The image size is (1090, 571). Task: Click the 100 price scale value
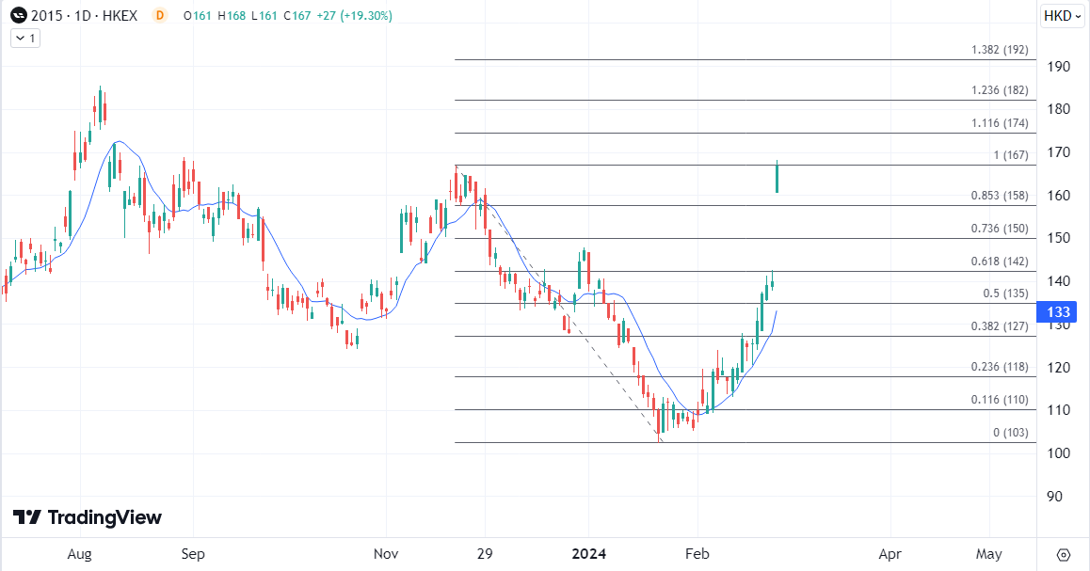click(x=1058, y=452)
